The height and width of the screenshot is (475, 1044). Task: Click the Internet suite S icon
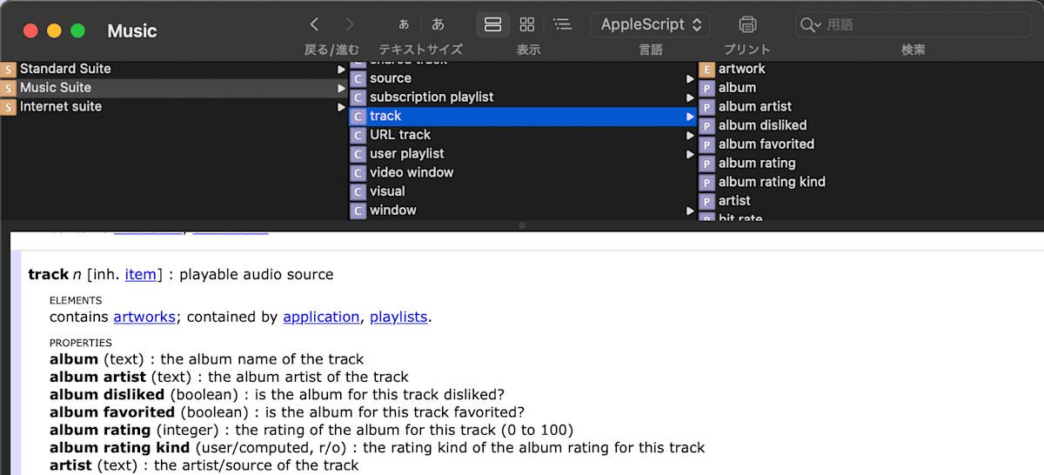coord(9,107)
